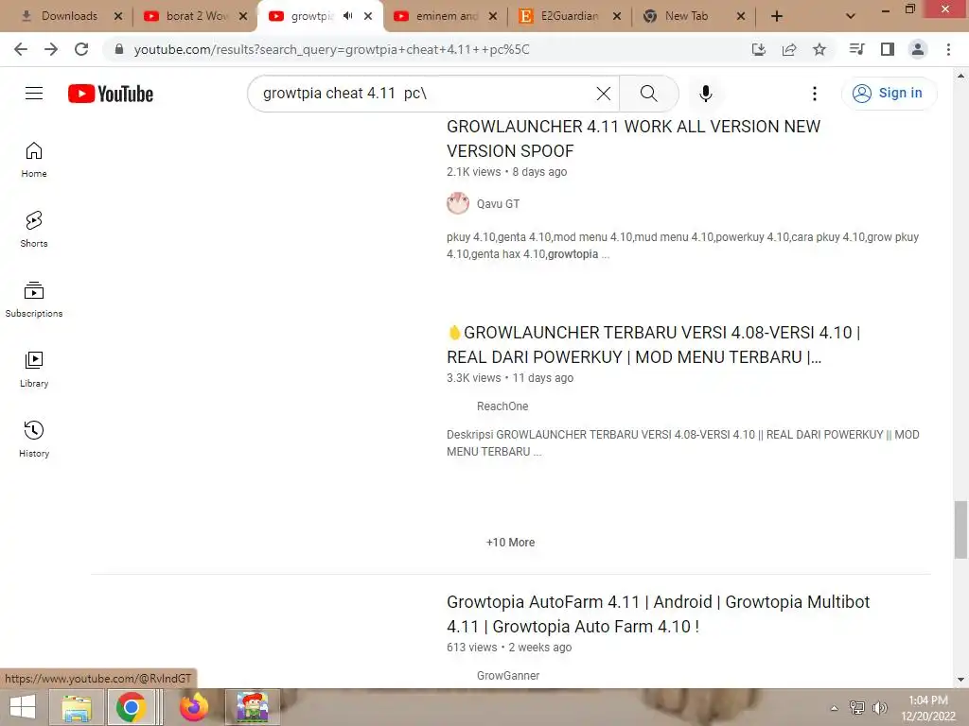Visit the ReachOne channel
The image size is (969, 726).
(x=502, y=406)
